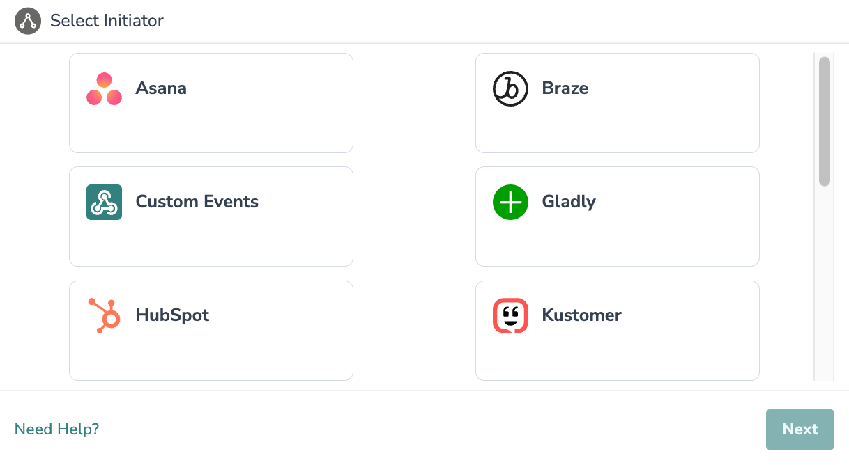The width and height of the screenshot is (849, 465).
Task: Click the Braze circular logo icon
Action: (x=510, y=88)
